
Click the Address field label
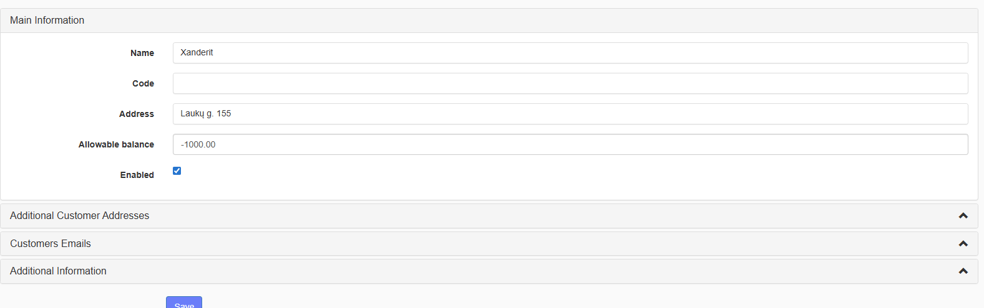tap(136, 114)
